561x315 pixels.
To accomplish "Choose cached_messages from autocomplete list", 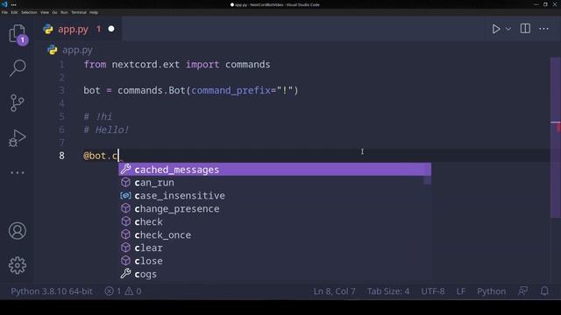I will click(x=274, y=169).
